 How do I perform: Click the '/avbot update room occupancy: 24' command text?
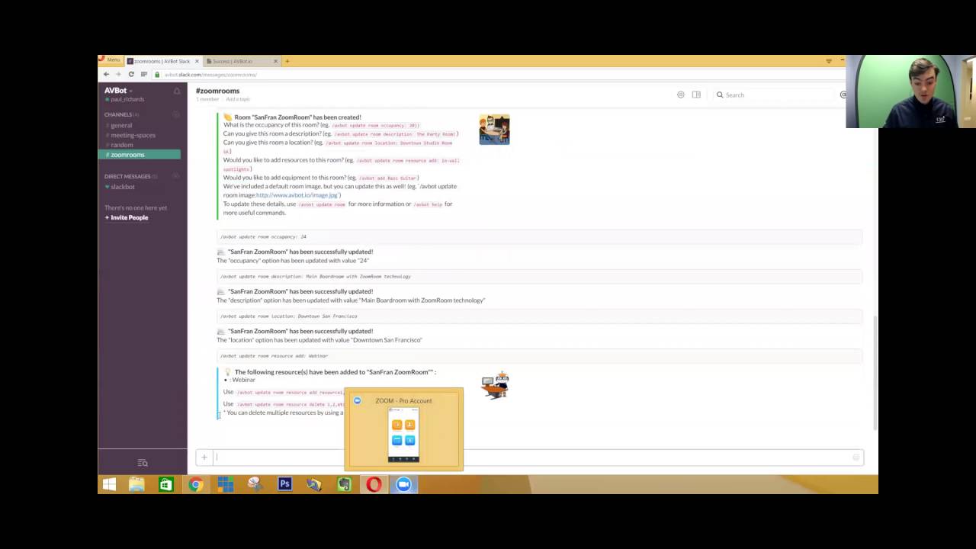[263, 236]
